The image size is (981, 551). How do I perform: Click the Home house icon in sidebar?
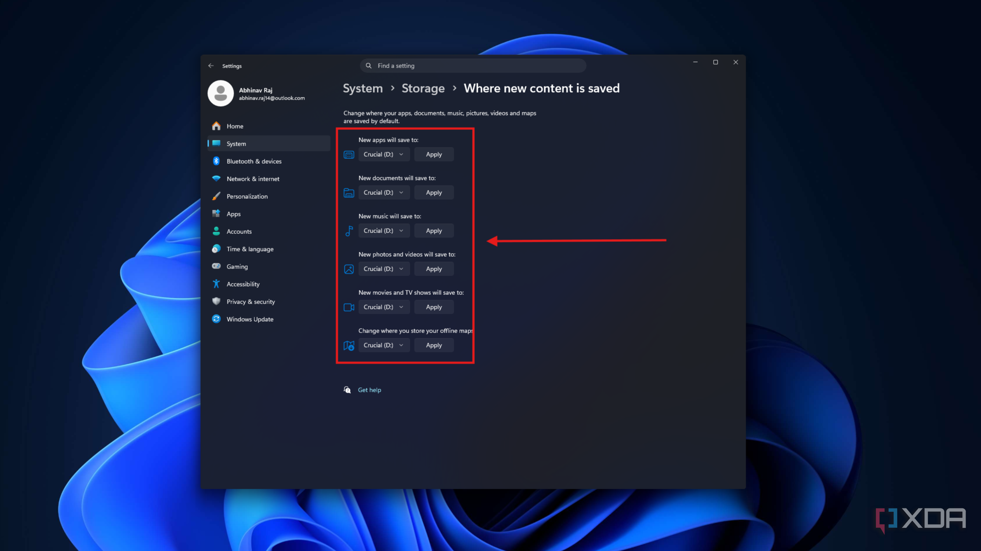216,126
